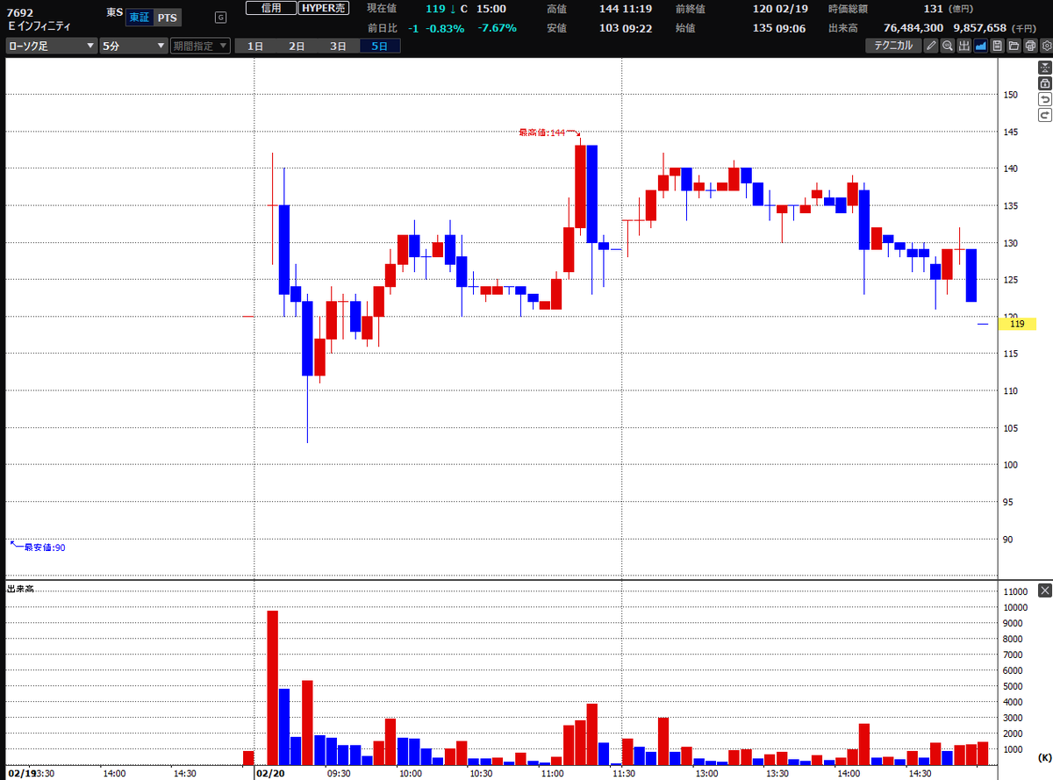
Task: Select the 1日 range tab
Action: [x=254, y=46]
